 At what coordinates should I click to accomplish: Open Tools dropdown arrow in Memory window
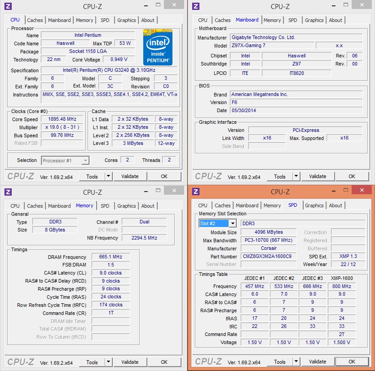tap(108, 362)
